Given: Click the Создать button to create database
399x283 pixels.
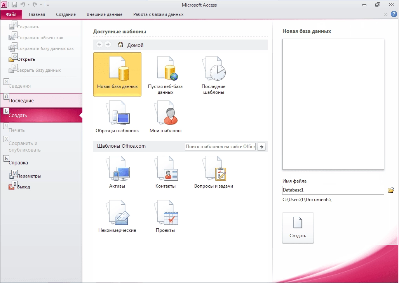Looking at the screenshot, I should pyautogui.click(x=298, y=228).
